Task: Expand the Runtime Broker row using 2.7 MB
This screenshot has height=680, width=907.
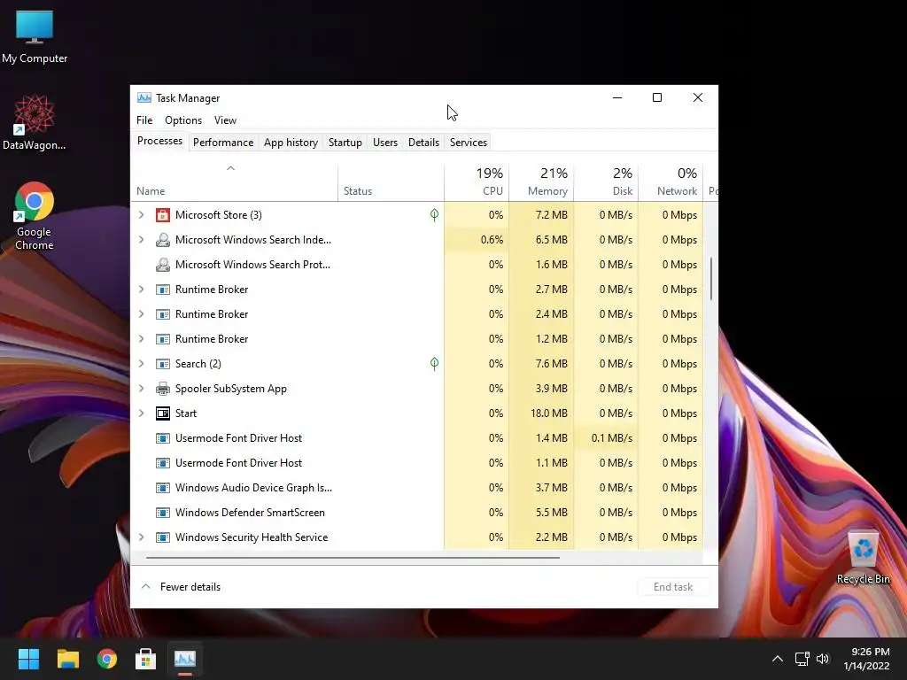Action: pos(141,290)
